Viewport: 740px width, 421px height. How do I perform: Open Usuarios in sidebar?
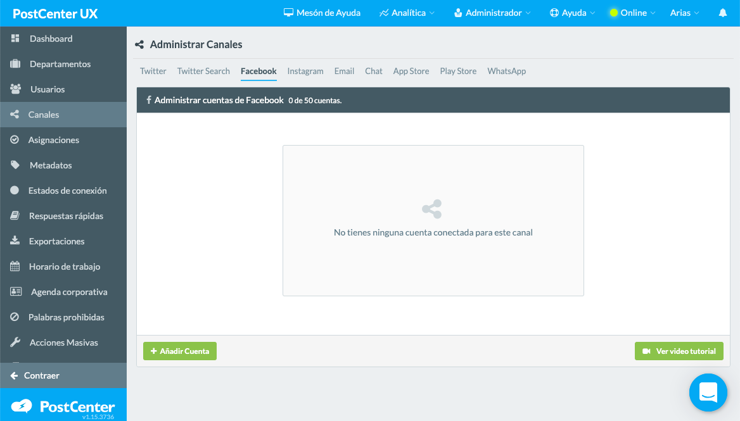click(63, 89)
